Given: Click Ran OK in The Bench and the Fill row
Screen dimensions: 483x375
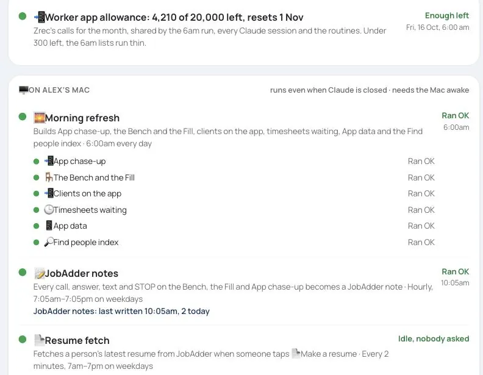Looking at the screenshot, I should [421, 177].
